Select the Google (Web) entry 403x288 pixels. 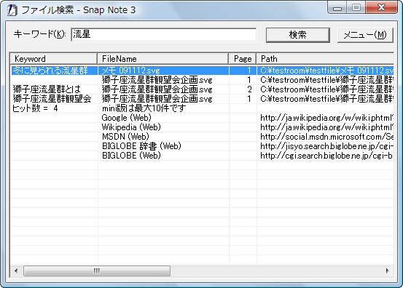[127, 118]
